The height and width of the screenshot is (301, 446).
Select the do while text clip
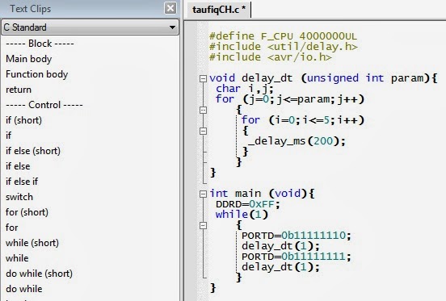[24, 289]
